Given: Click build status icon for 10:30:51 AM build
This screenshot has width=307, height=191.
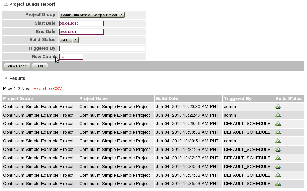Looking at the screenshot, I should pos(278,141).
